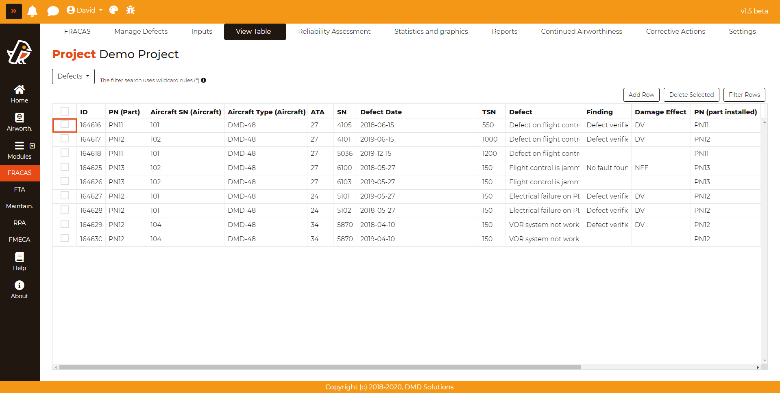Click the Add Row button
Screen dimensions: 780x393
coord(641,95)
